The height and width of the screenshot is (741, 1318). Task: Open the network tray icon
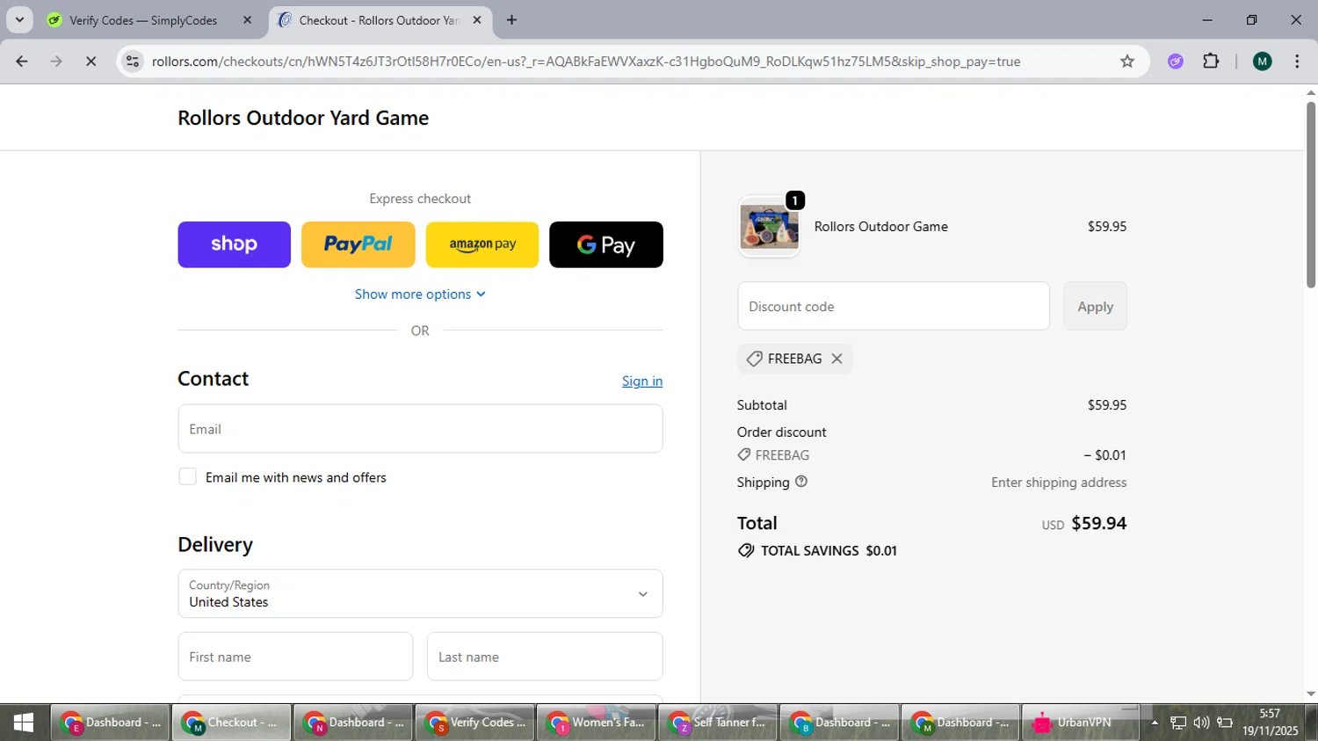[1178, 723]
